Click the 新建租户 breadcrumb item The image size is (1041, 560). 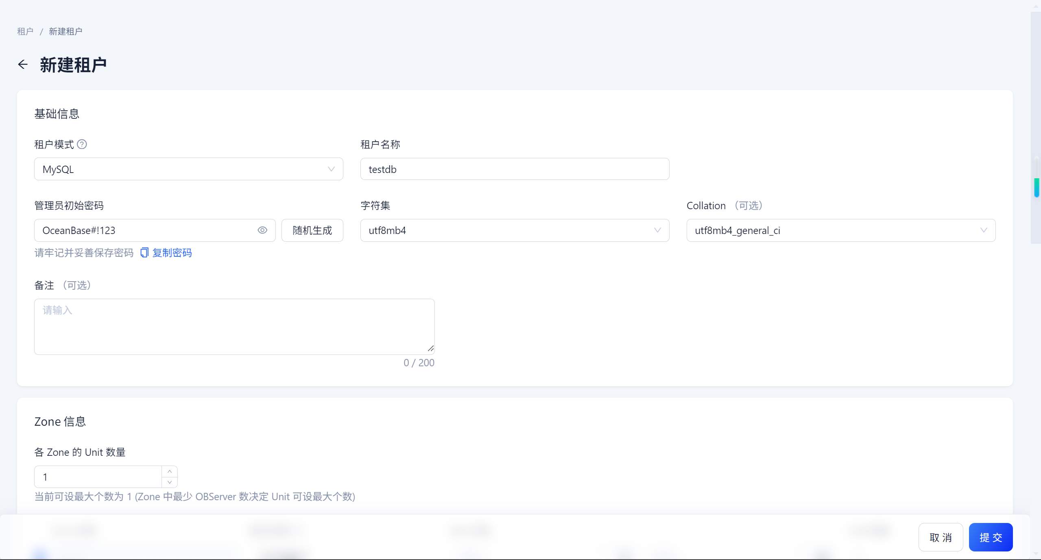(x=65, y=31)
